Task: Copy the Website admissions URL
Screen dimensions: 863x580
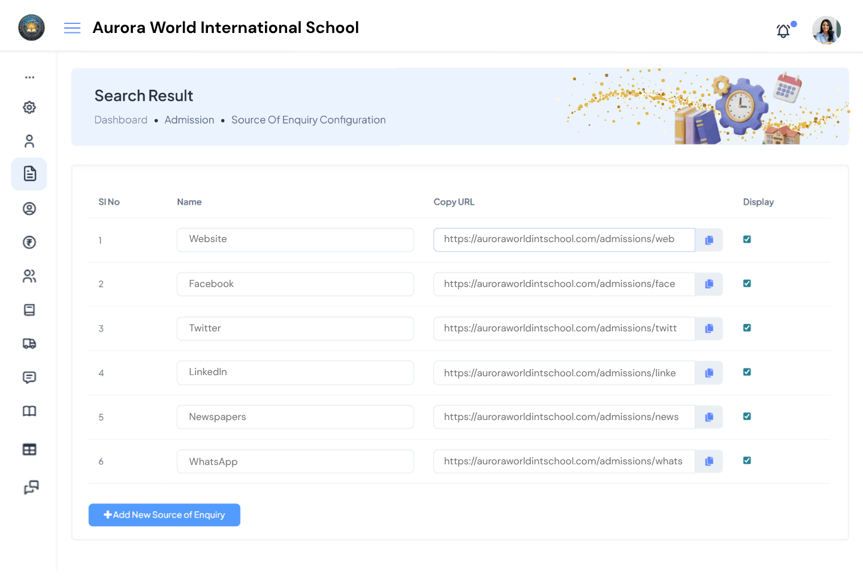Action: 709,239
